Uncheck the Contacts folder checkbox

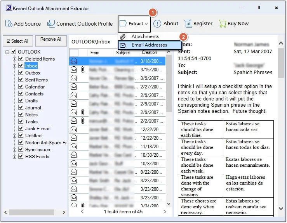21,93
